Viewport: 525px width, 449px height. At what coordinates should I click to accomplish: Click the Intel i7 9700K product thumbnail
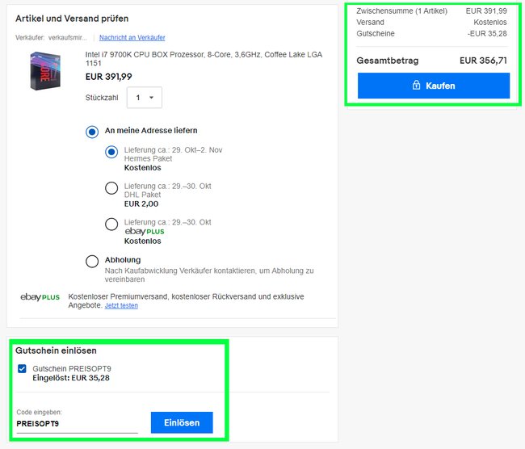45,70
